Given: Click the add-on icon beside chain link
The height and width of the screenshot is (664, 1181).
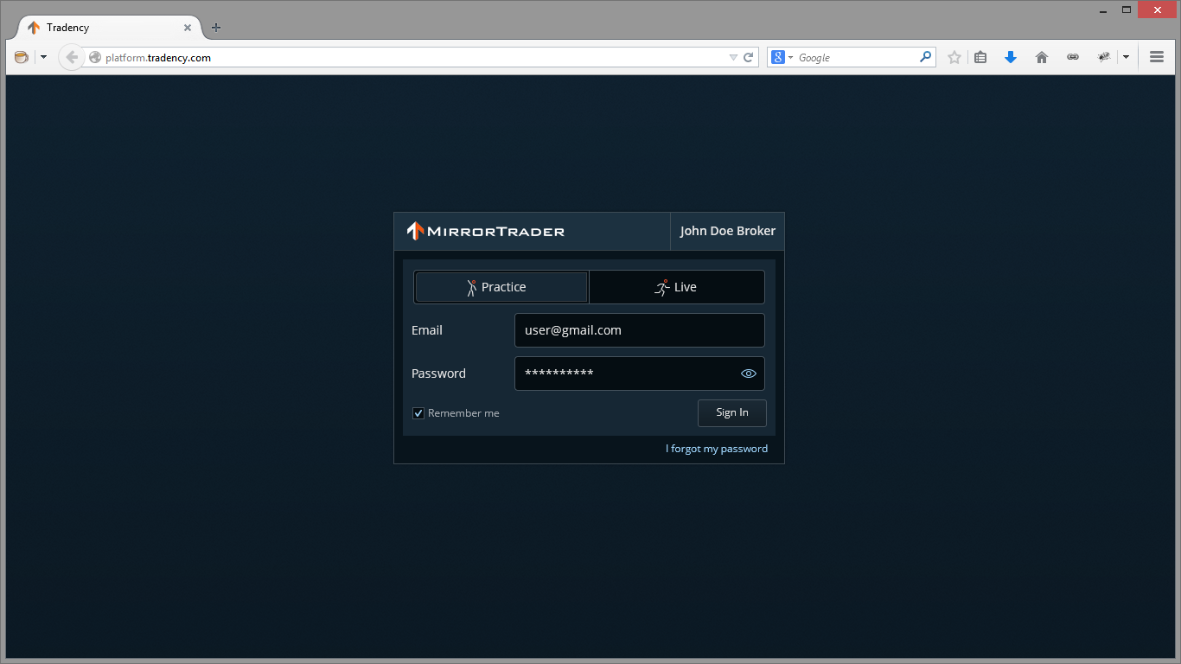Looking at the screenshot, I should (1104, 57).
